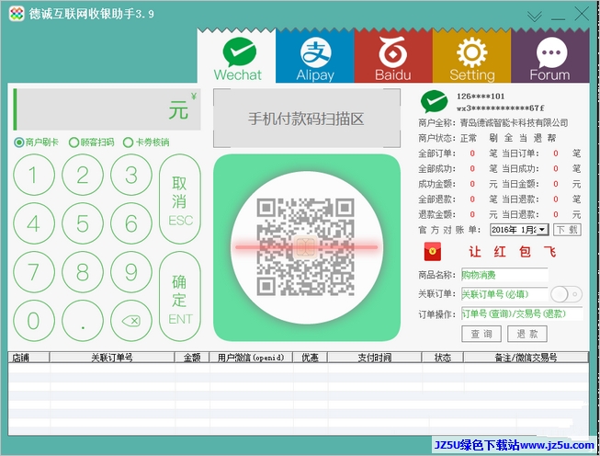
Task: Open the Forum tab
Action: click(x=549, y=56)
